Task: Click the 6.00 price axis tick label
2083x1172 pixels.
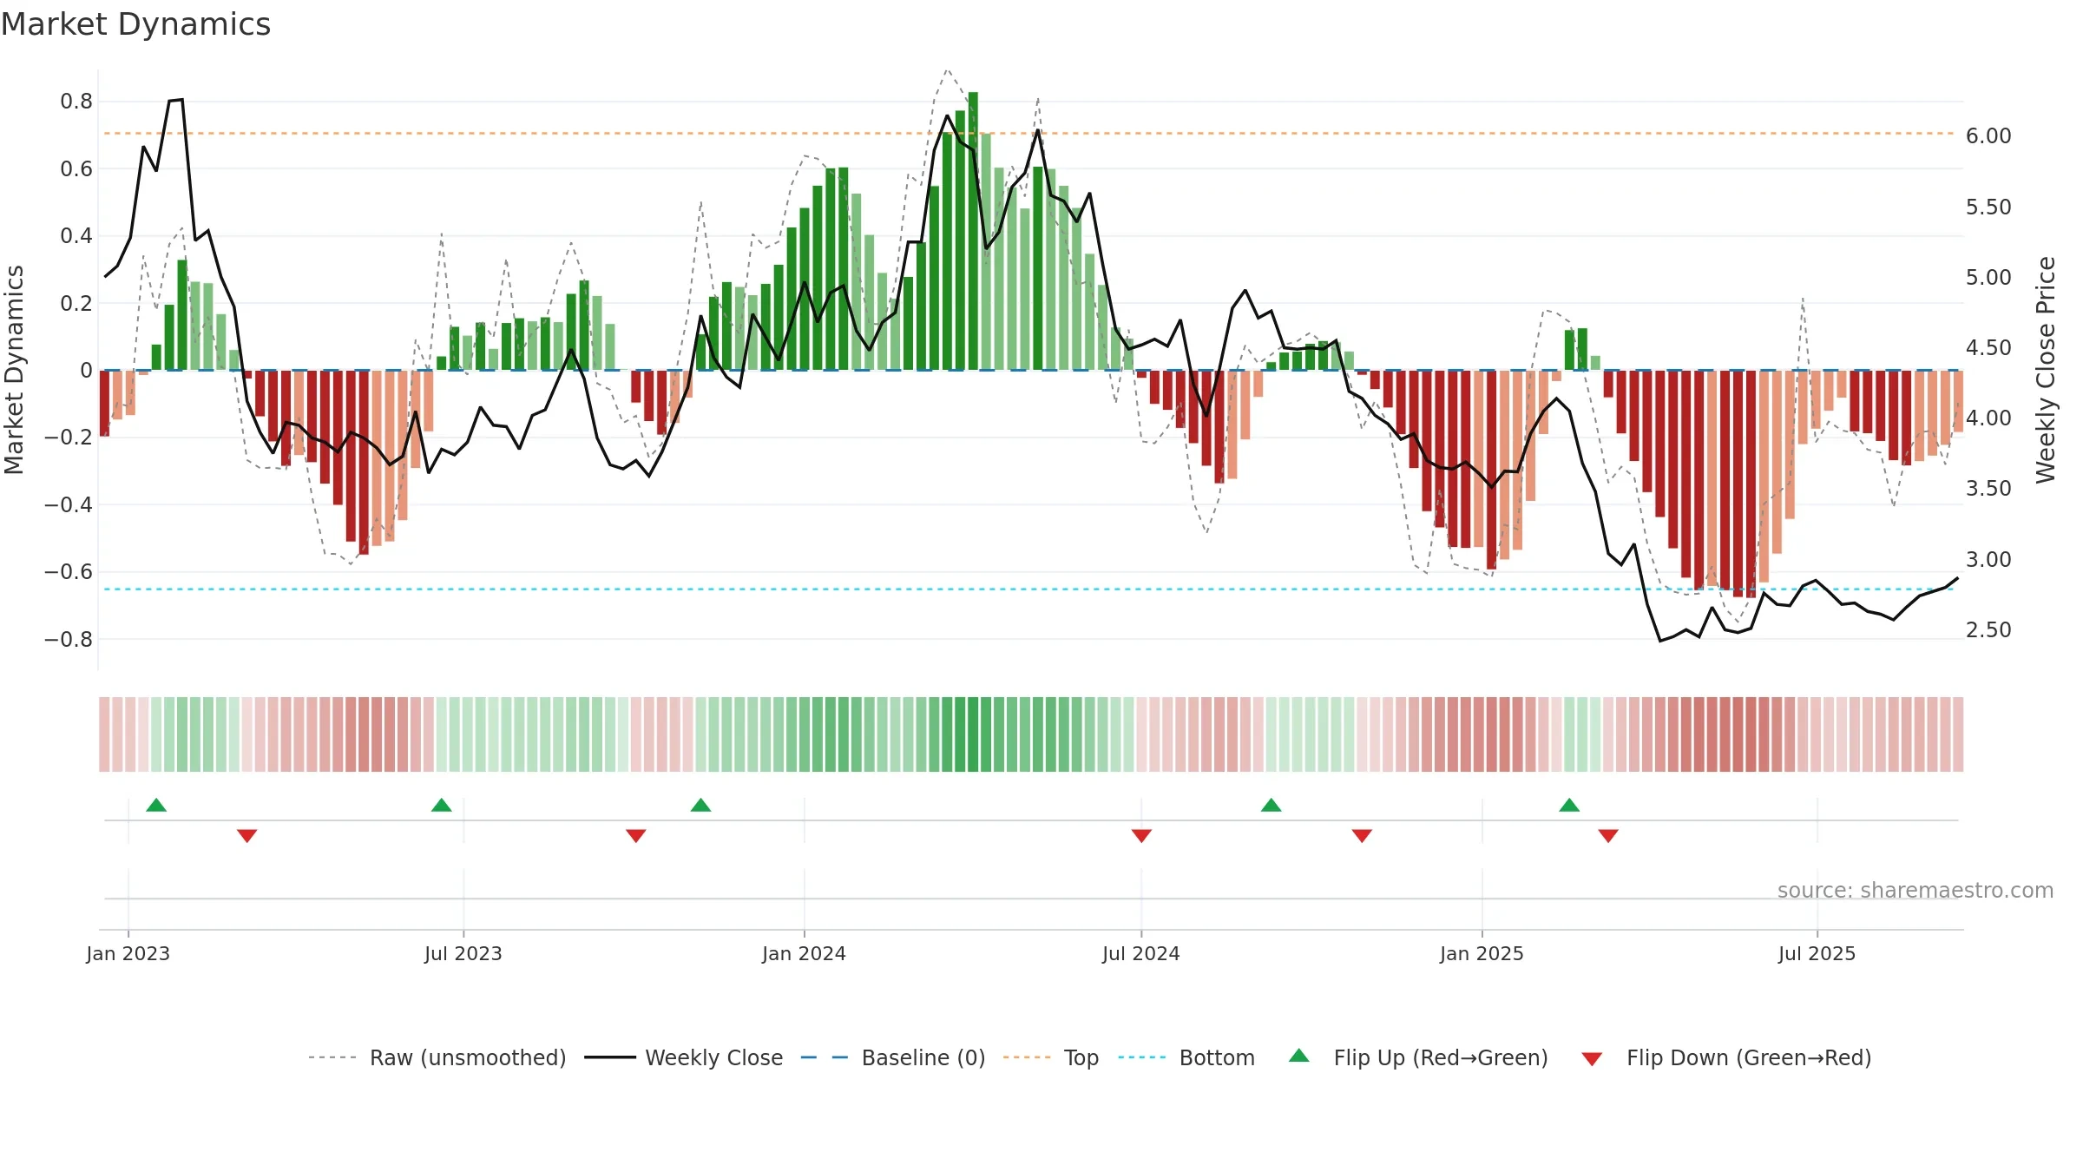Action: [1988, 136]
